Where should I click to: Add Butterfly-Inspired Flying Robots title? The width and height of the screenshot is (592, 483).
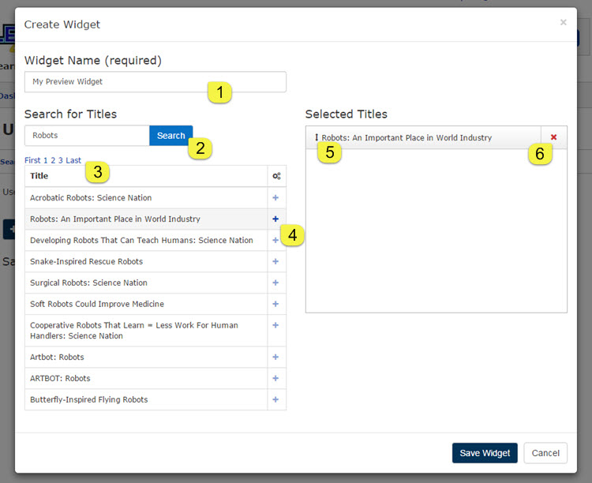coord(275,399)
